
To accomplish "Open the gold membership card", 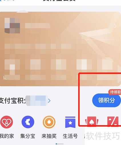I will click(61, 49).
